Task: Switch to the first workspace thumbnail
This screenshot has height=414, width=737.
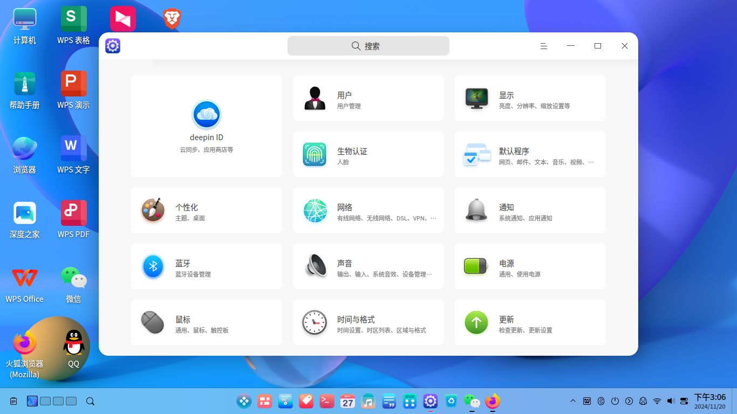Action: pyautogui.click(x=32, y=401)
